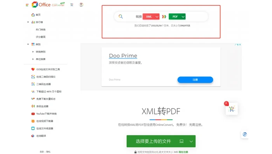
Task: Click the icon beside 下载超过 4870 万个图标
Action: pyautogui.click(x=33, y=91)
